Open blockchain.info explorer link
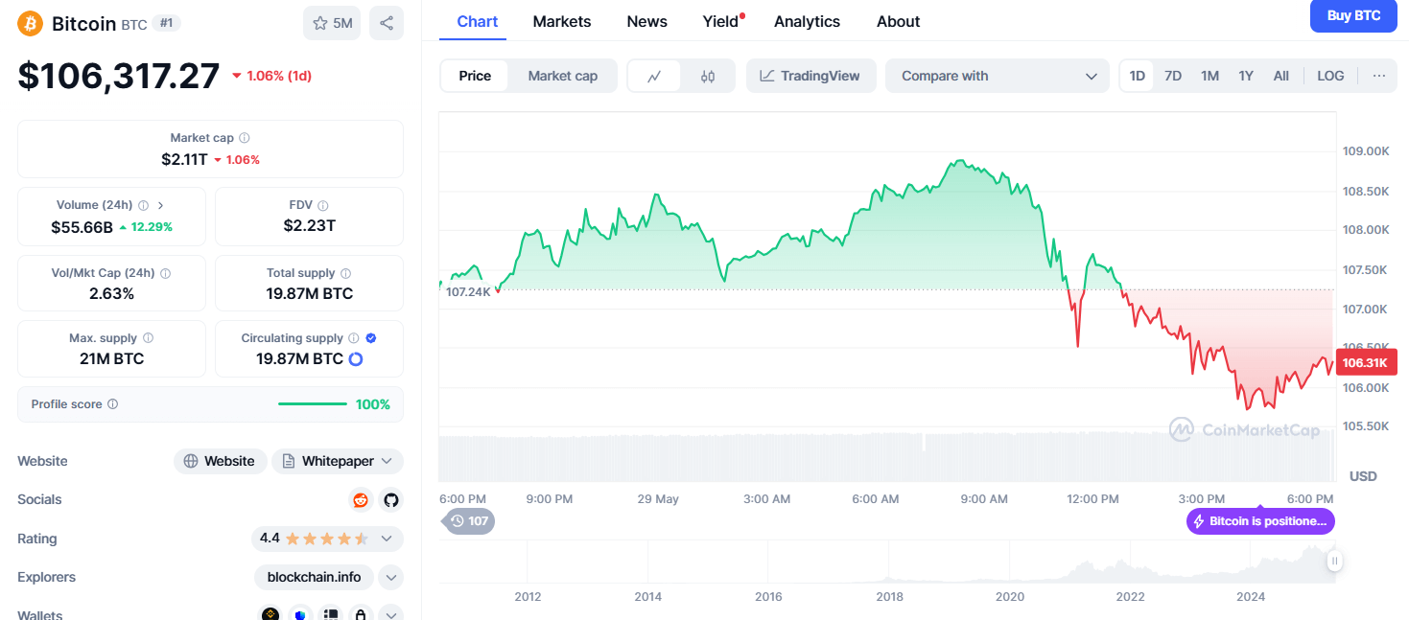This screenshot has width=1409, height=620. click(315, 577)
